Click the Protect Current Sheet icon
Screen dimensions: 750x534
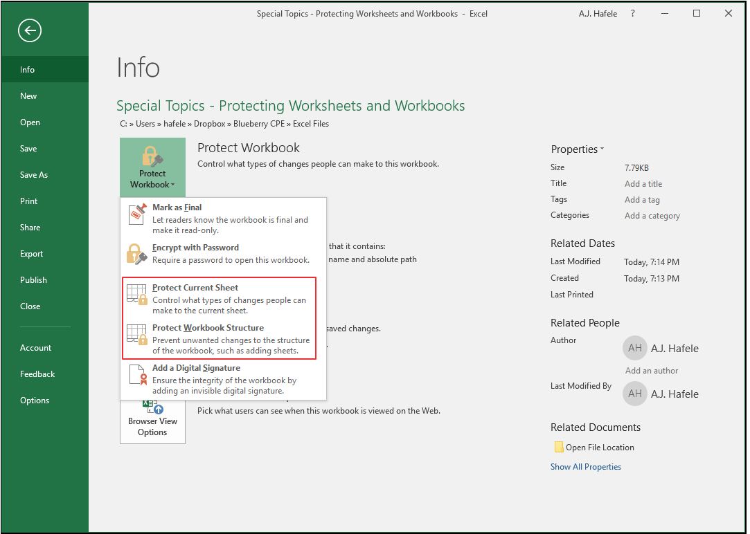(x=137, y=294)
